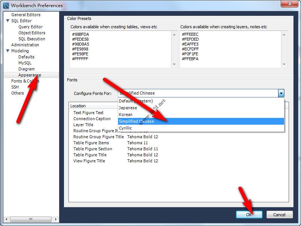Click the Workbench logo in the title bar

pyautogui.click(x=5, y=5)
